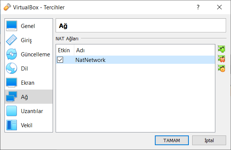Close the Tercihler dialog window

point(219,7)
